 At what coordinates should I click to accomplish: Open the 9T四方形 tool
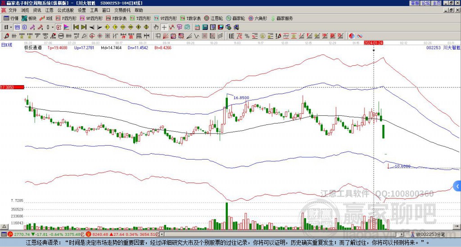[166, 18]
